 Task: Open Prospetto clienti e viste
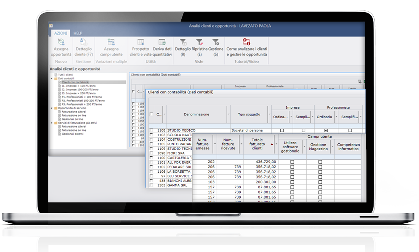141,42
